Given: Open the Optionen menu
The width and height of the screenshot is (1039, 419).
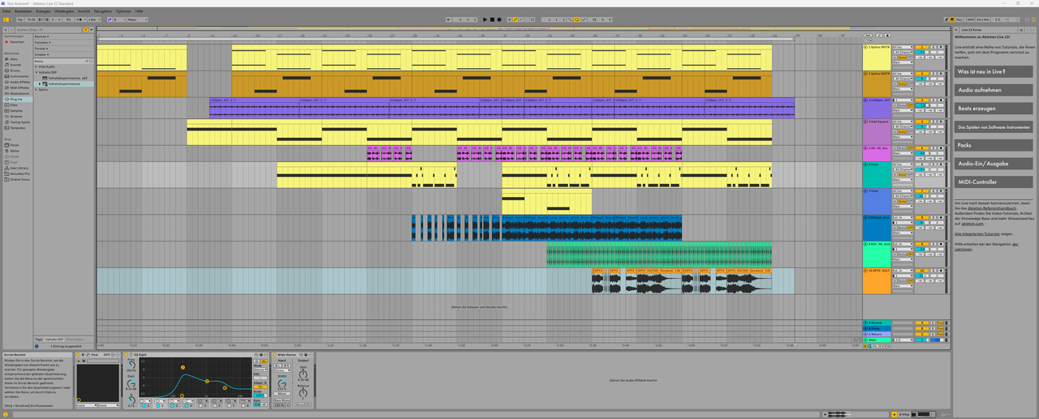Looking at the screenshot, I should [123, 11].
